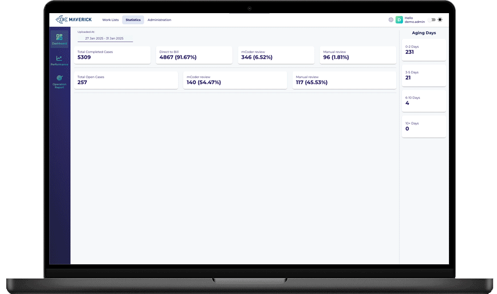Open the Administration tab
This screenshot has width=497, height=294.
click(x=159, y=20)
